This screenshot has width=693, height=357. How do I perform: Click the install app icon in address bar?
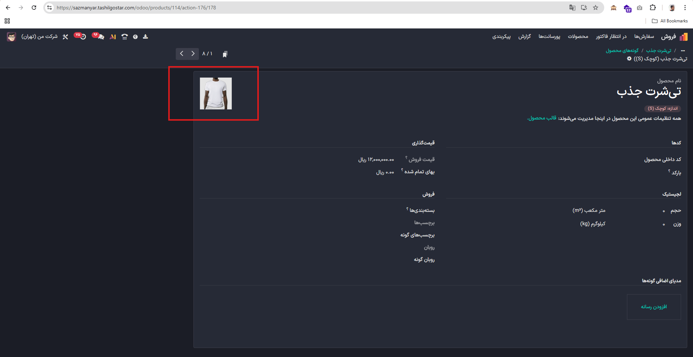(x=584, y=8)
